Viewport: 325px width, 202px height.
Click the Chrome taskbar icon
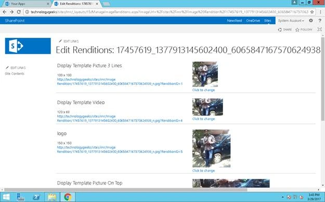(x=68, y=197)
